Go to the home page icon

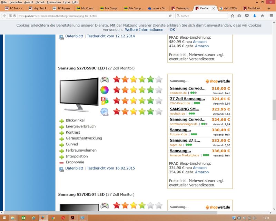click(262, 16)
